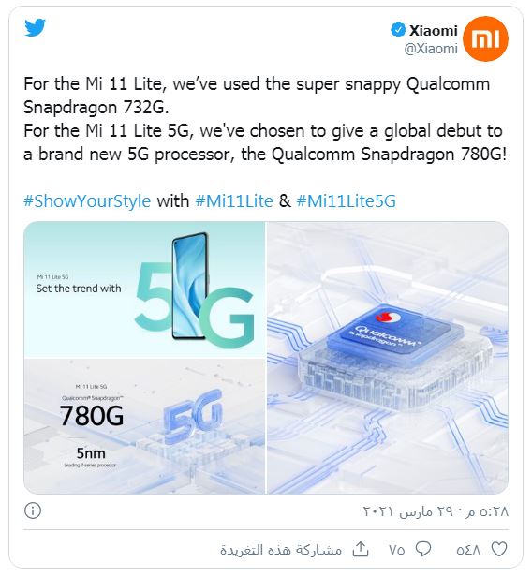Follow the #Mi11Lite5G hashtag link

[346, 201]
